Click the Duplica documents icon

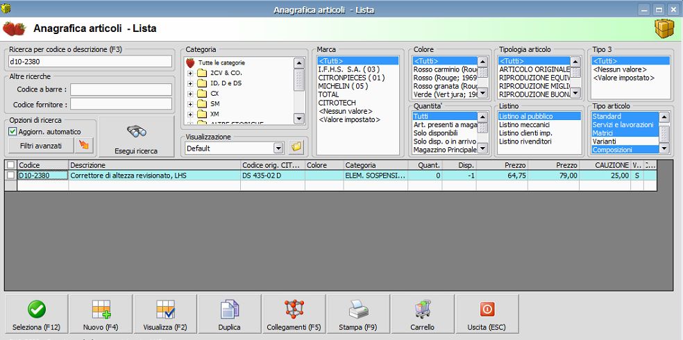(230, 309)
